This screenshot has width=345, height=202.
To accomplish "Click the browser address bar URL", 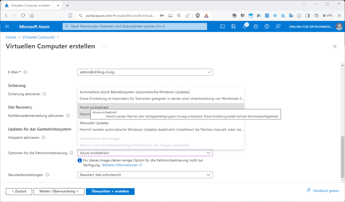I will click(x=120, y=15).
